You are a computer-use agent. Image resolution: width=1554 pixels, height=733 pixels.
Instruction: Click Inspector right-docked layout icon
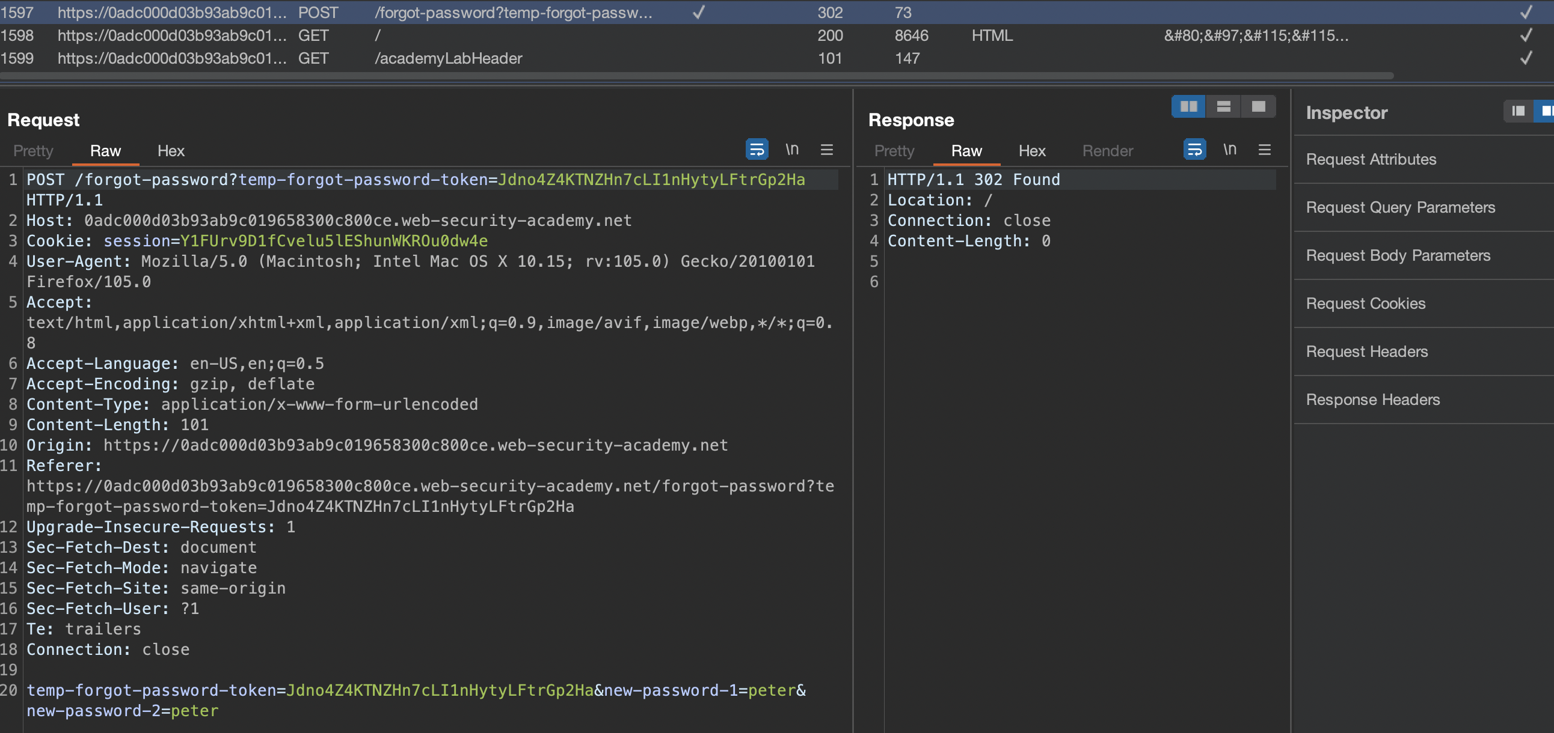1547,111
